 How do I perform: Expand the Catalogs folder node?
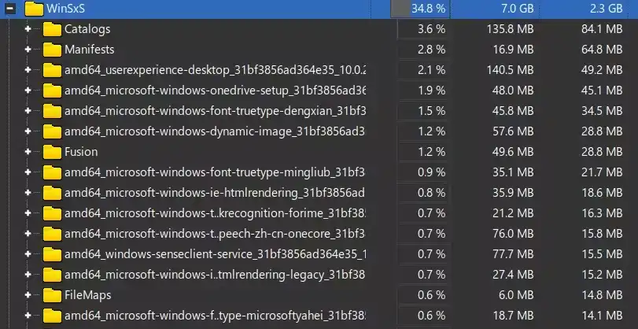[28, 29]
